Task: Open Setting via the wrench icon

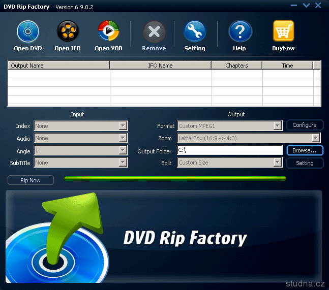Action: (195, 31)
